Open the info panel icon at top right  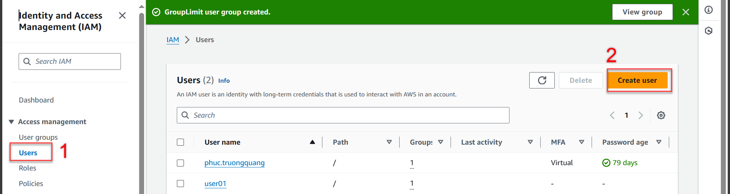709,10
